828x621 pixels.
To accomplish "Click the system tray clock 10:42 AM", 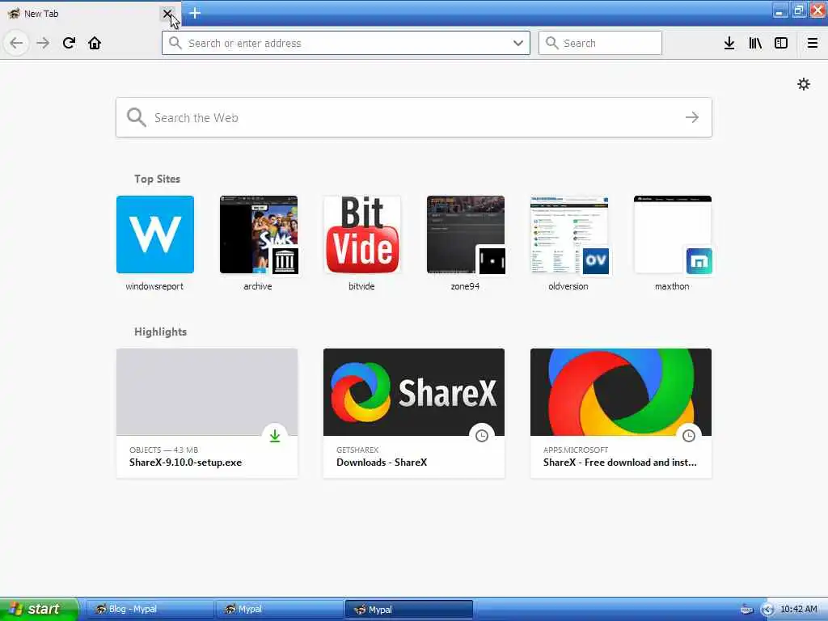I will point(798,610).
